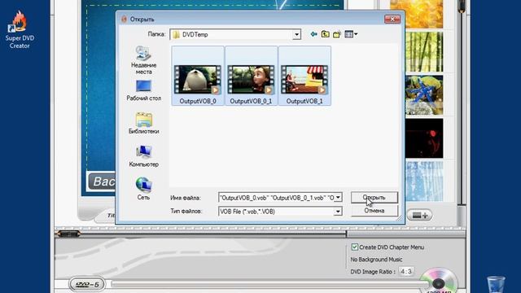Open Компьютер in places bar
This screenshot has height=293, width=521.
click(x=143, y=156)
